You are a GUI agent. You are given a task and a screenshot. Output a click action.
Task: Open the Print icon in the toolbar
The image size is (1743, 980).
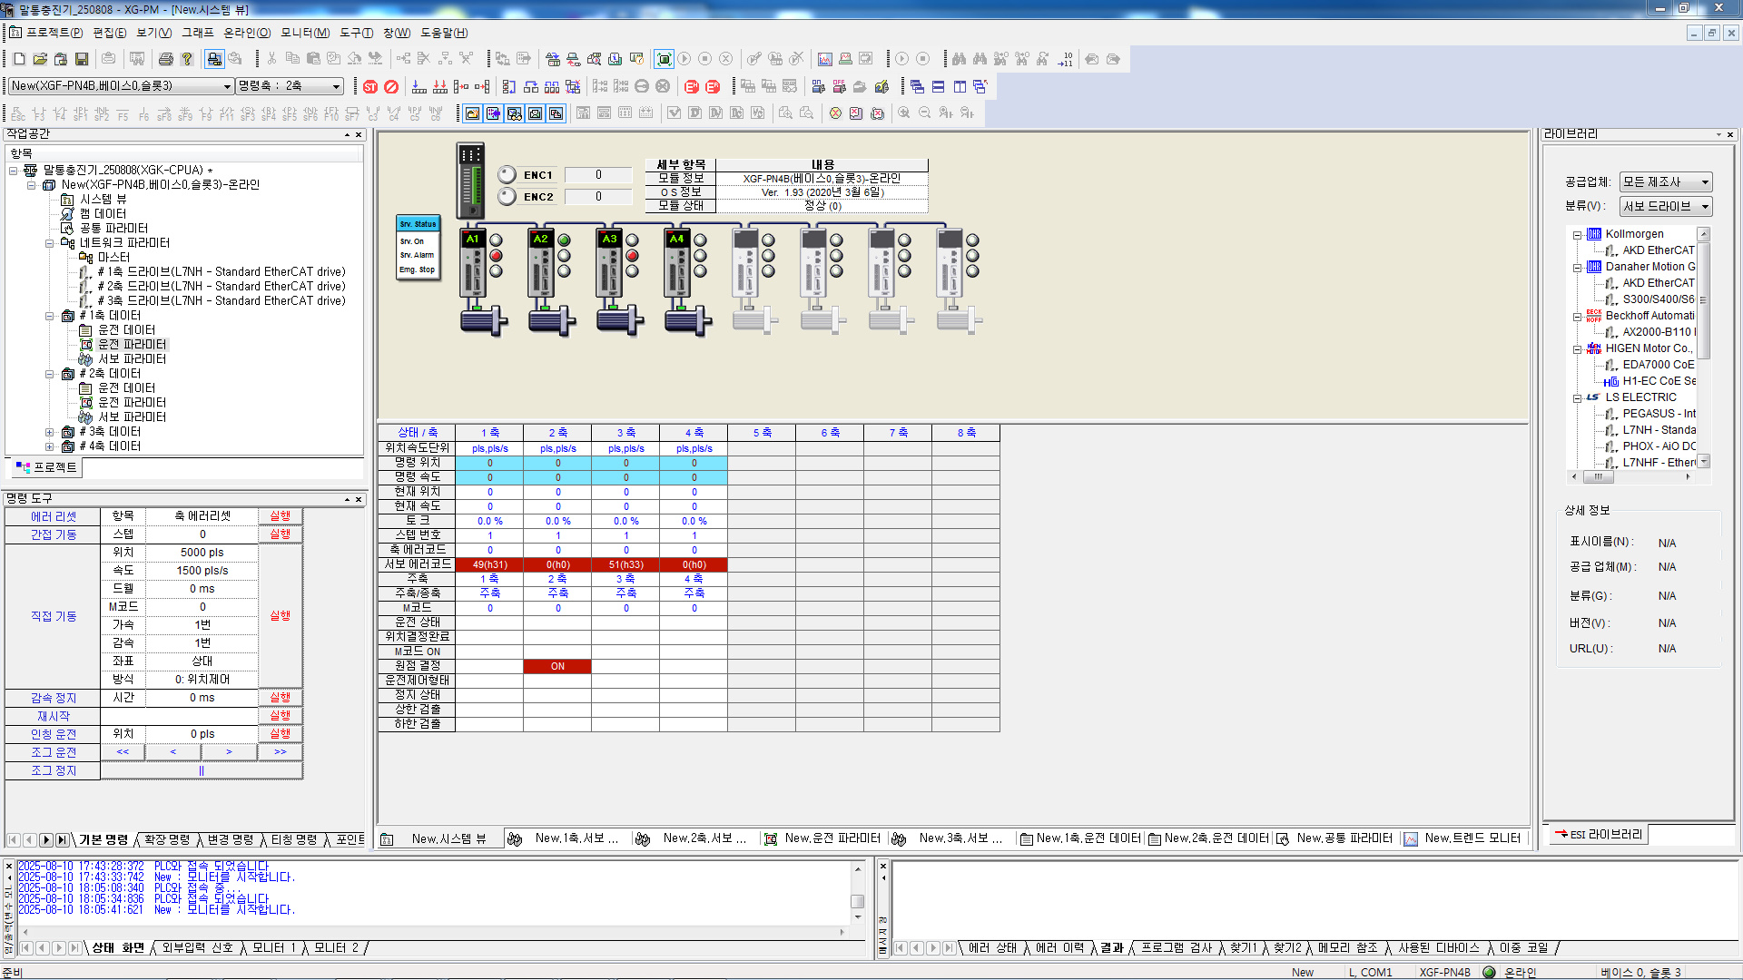click(165, 59)
